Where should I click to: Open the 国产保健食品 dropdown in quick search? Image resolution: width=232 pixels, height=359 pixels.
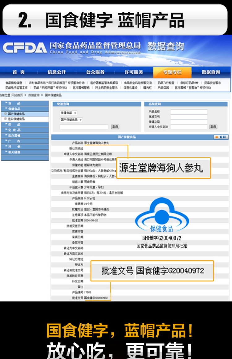click(x=71, y=120)
